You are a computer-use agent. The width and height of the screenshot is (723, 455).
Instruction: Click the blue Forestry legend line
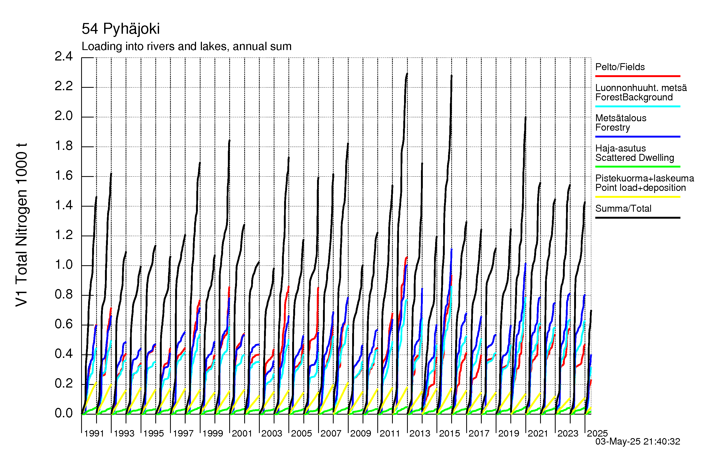tap(638, 136)
